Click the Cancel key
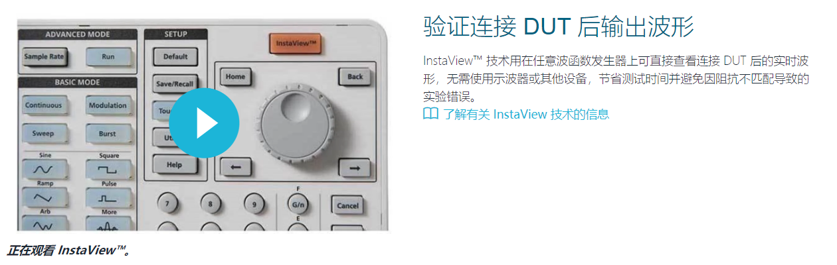The width and height of the screenshot is (837, 265). tap(348, 205)
